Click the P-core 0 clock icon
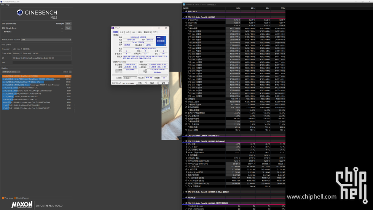Screen dimensions: 373x210 tap(189, 31)
